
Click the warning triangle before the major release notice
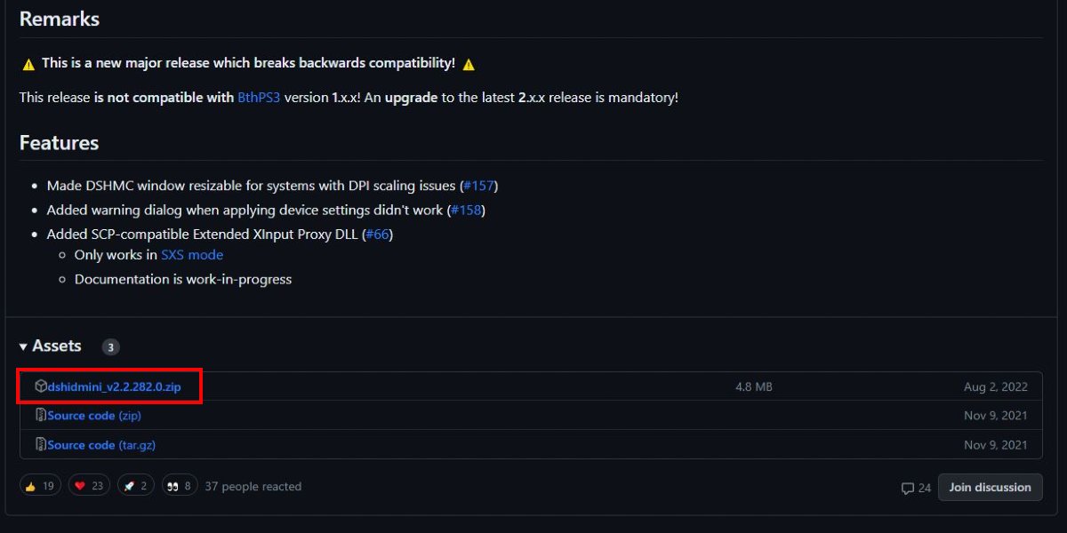28,63
